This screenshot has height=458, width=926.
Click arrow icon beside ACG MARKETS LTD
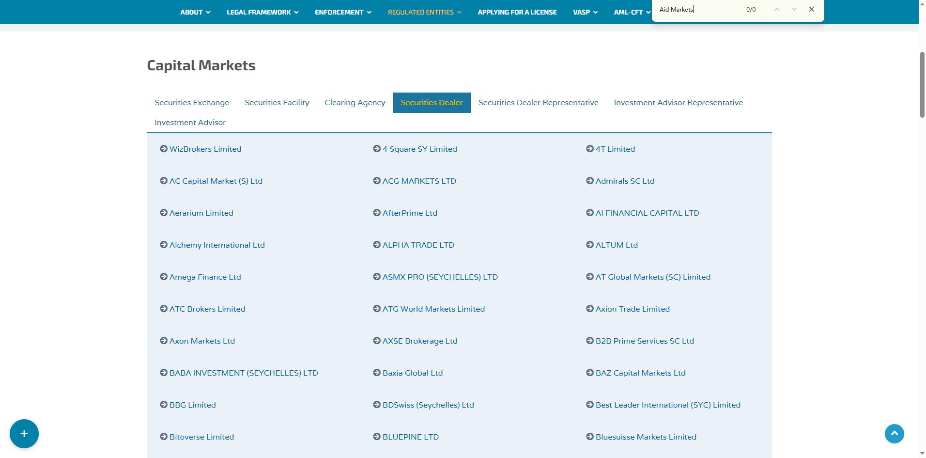point(377,181)
